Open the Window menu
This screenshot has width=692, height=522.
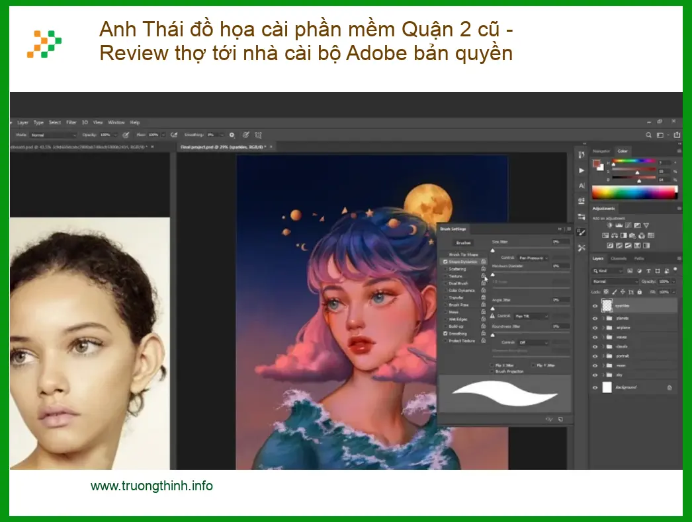click(116, 122)
